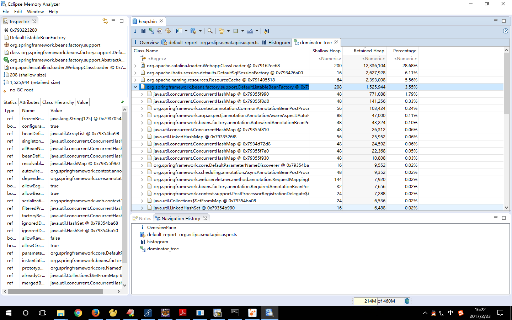Open dropdown next to run report icon

pyautogui.click(x=186, y=31)
